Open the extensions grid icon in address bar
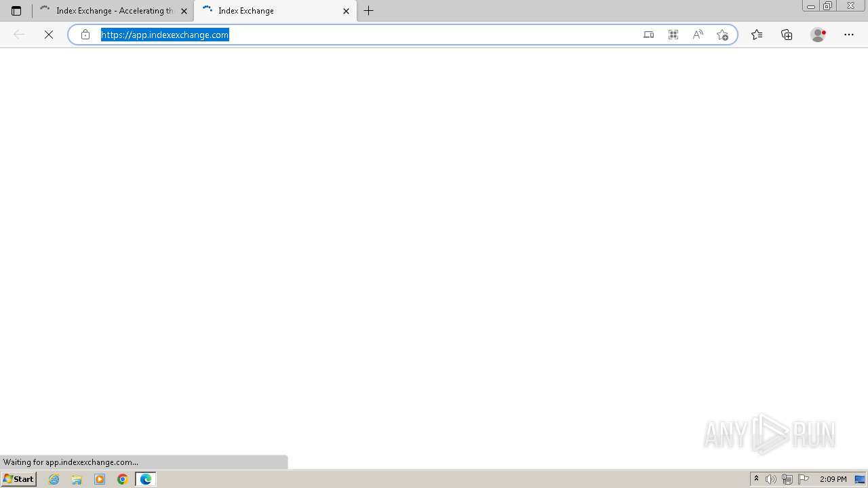Screen dimensions: 868x488 click(x=673, y=35)
